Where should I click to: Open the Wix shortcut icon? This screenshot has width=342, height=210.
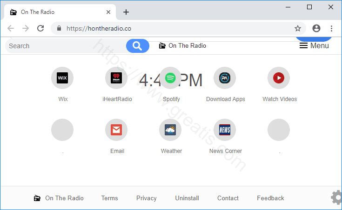click(x=62, y=78)
